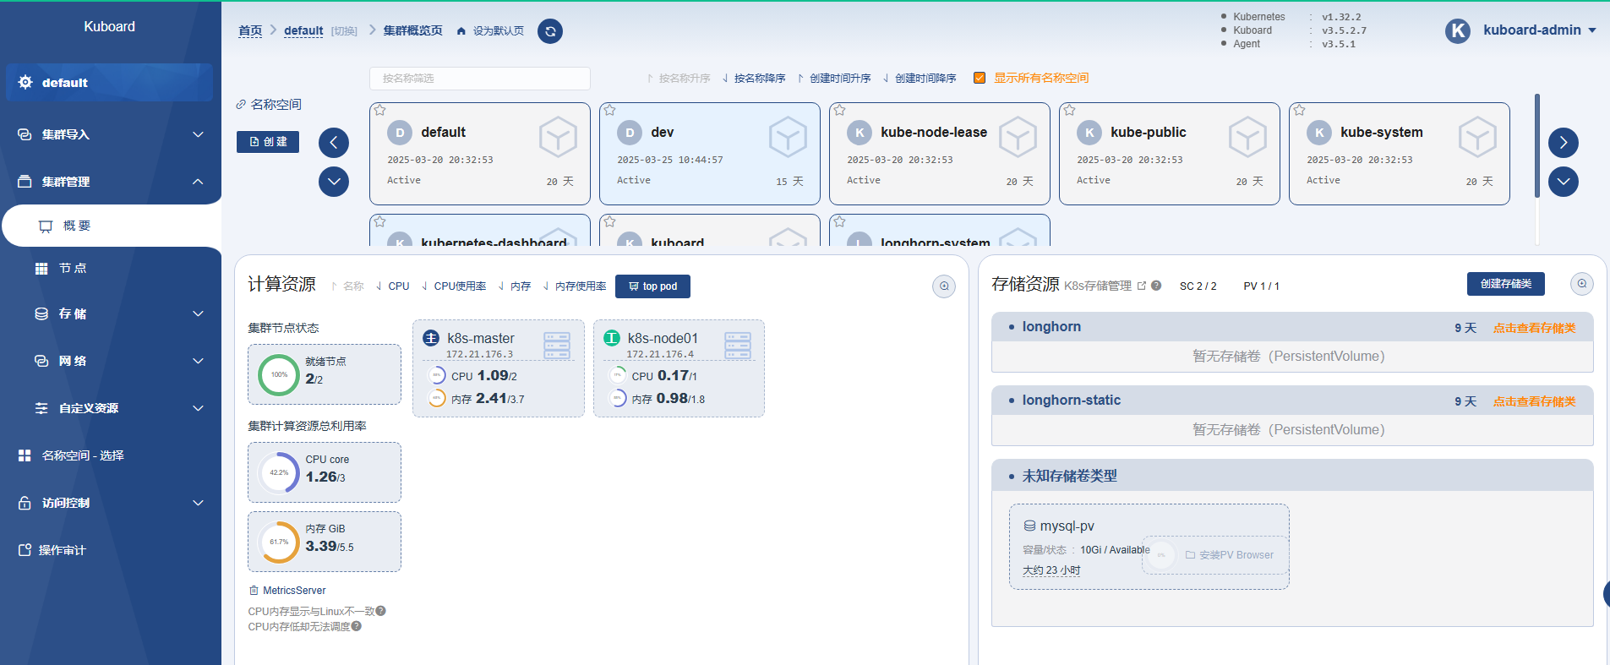Star the kube-node-lease namespace card

(x=840, y=110)
